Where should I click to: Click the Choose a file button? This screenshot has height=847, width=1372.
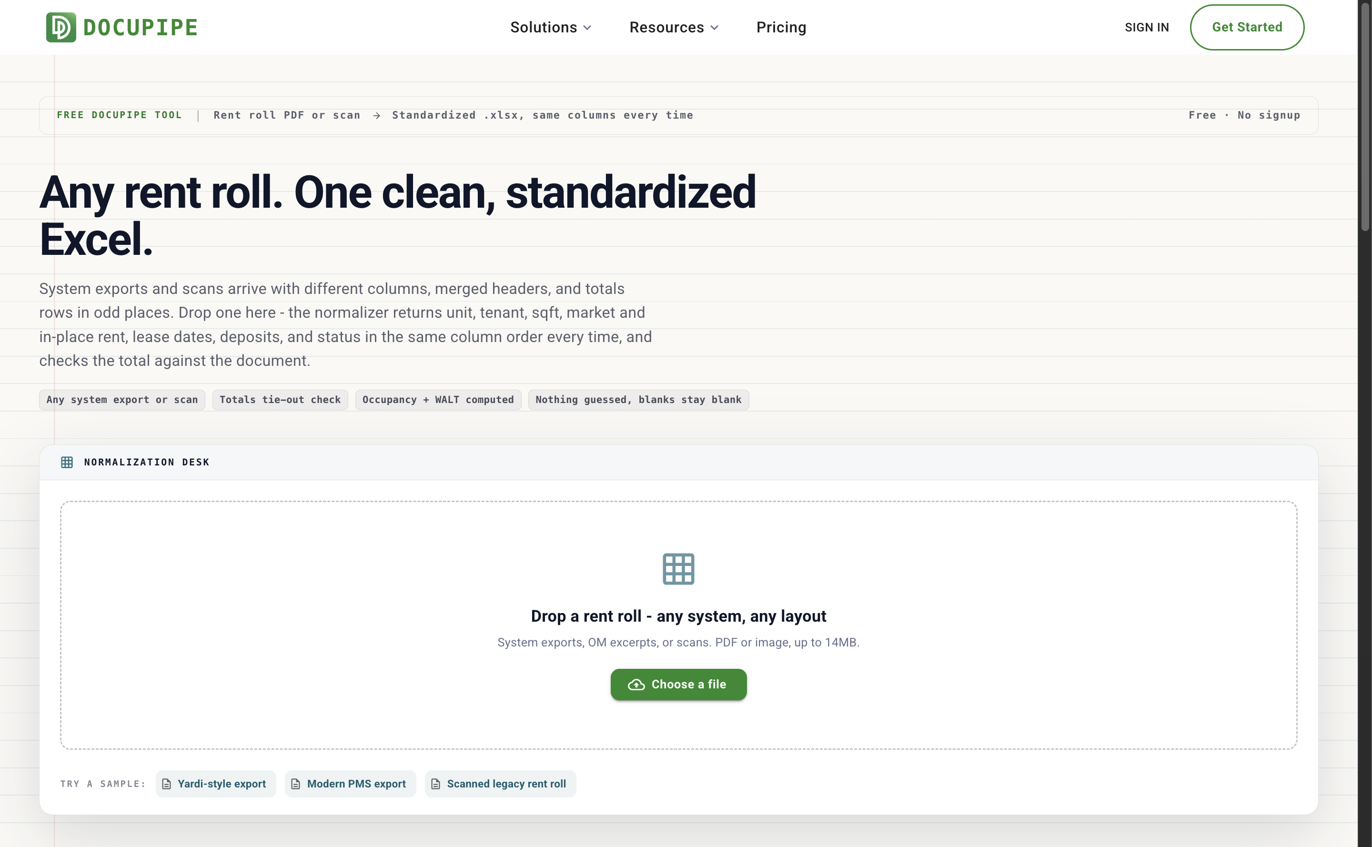[678, 684]
